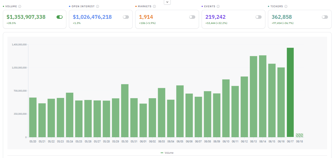The height and width of the screenshot is (158, 334).
Task: Select the hatched 06/18 partial bar
Action: pyautogui.click(x=299, y=135)
